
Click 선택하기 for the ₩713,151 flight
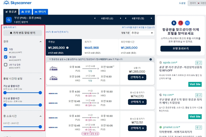tap(137, 128)
